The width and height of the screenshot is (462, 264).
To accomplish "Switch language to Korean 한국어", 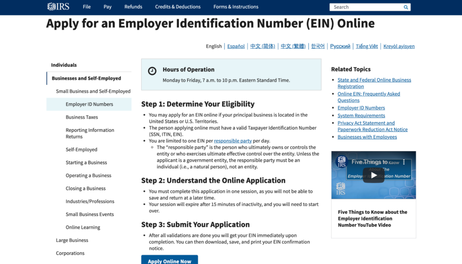I will coord(318,46).
